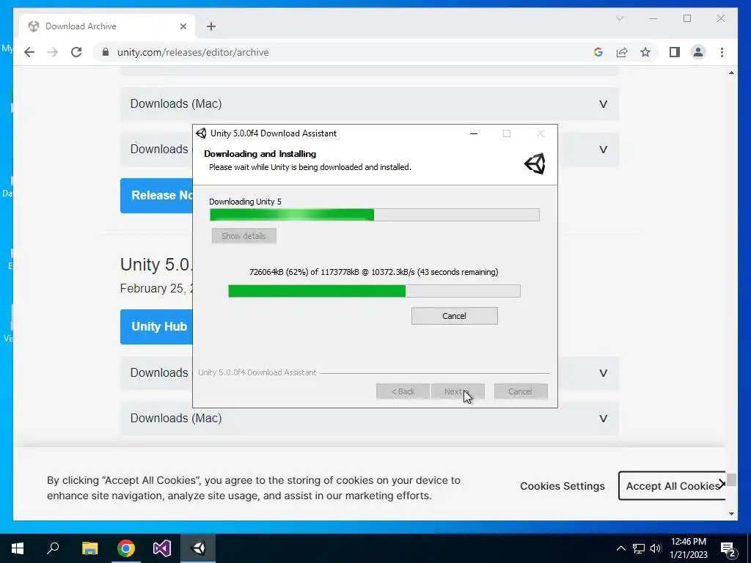Click the download status text showing 62%
The height and width of the screenshot is (563, 751).
point(373,272)
